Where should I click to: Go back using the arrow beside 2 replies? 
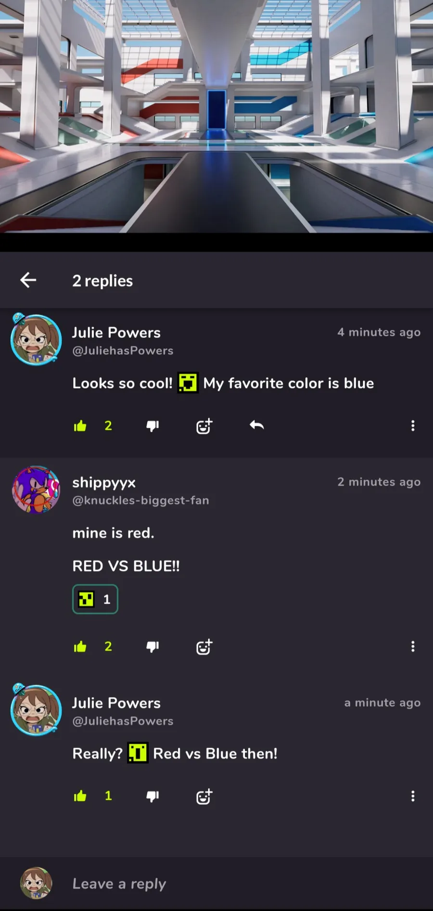coord(28,280)
